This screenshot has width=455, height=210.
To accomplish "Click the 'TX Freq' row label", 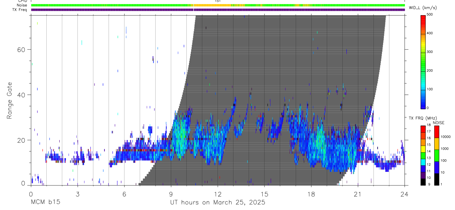I will [20, 10].
